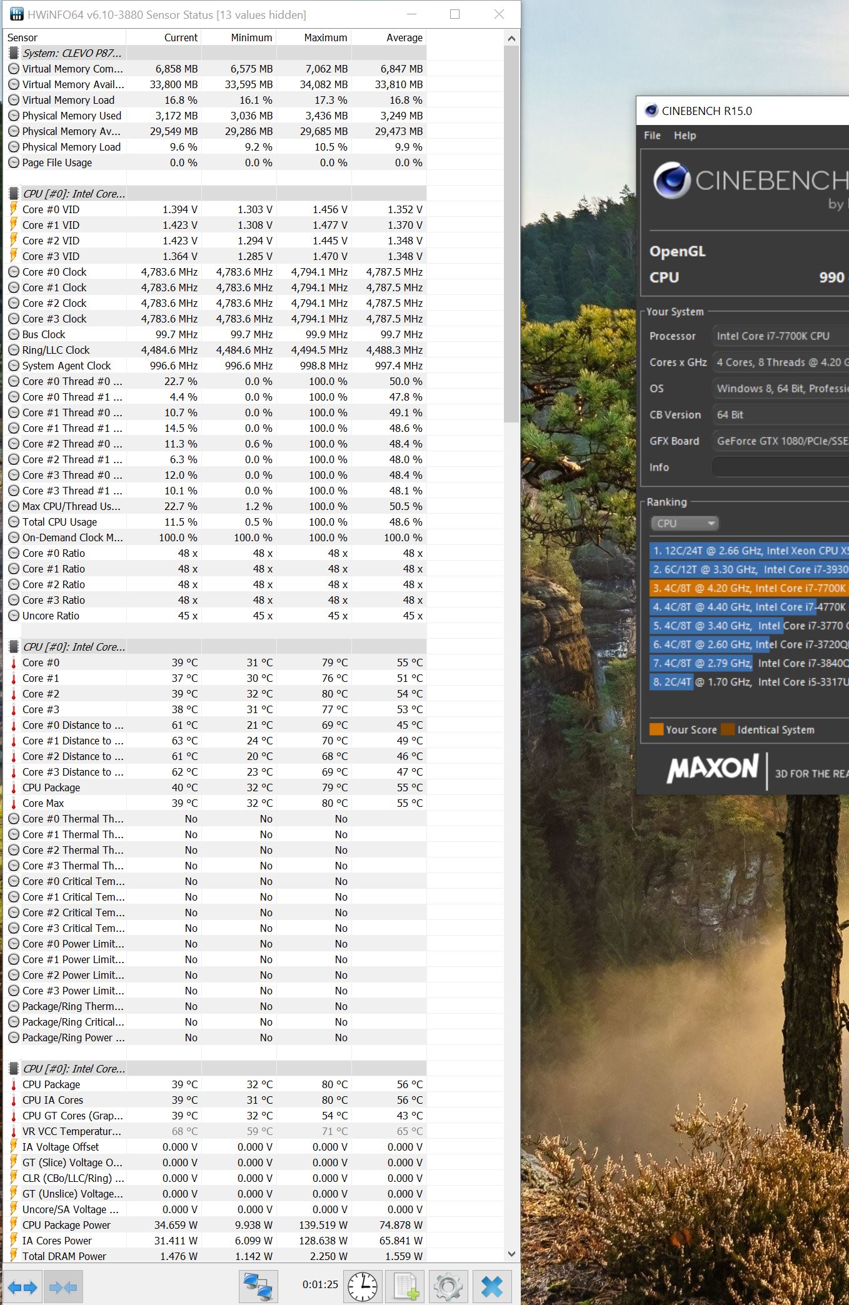Open the Help menu in Cinebench
Screen dimensions: 849x1305
pos(685,136)
